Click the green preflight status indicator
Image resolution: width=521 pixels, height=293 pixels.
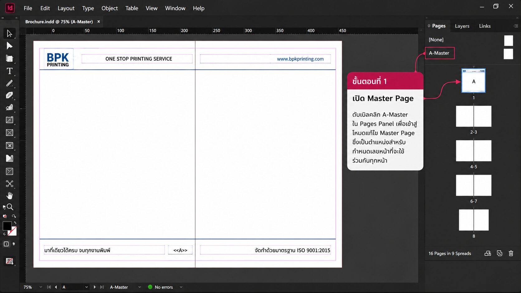(x=150, y=287)
